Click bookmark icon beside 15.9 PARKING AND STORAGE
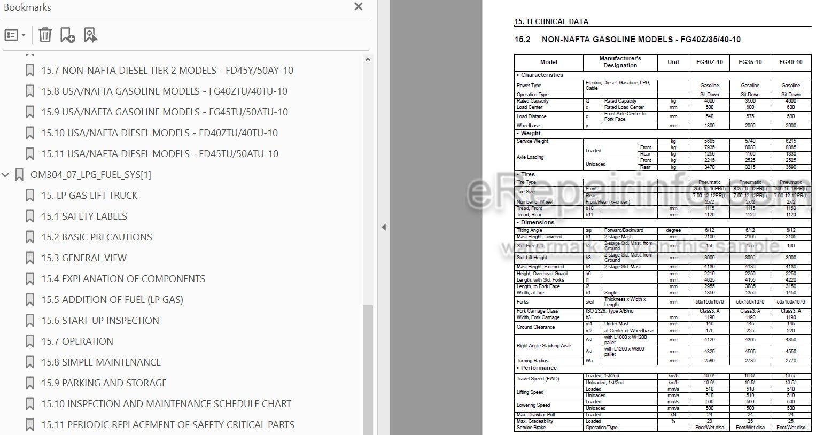This screenshot has width=816, height=435. [30, 383]
